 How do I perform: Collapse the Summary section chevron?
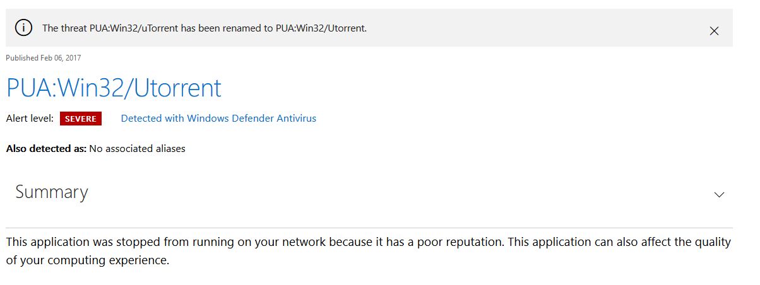point(718,195)
